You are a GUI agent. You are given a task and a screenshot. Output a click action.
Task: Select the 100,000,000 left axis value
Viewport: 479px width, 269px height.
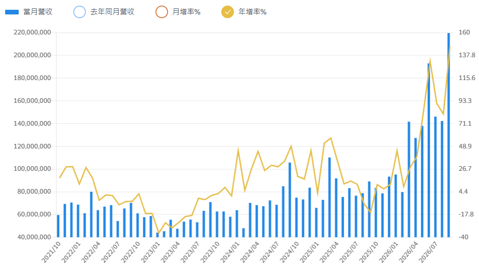pos(32,169)
